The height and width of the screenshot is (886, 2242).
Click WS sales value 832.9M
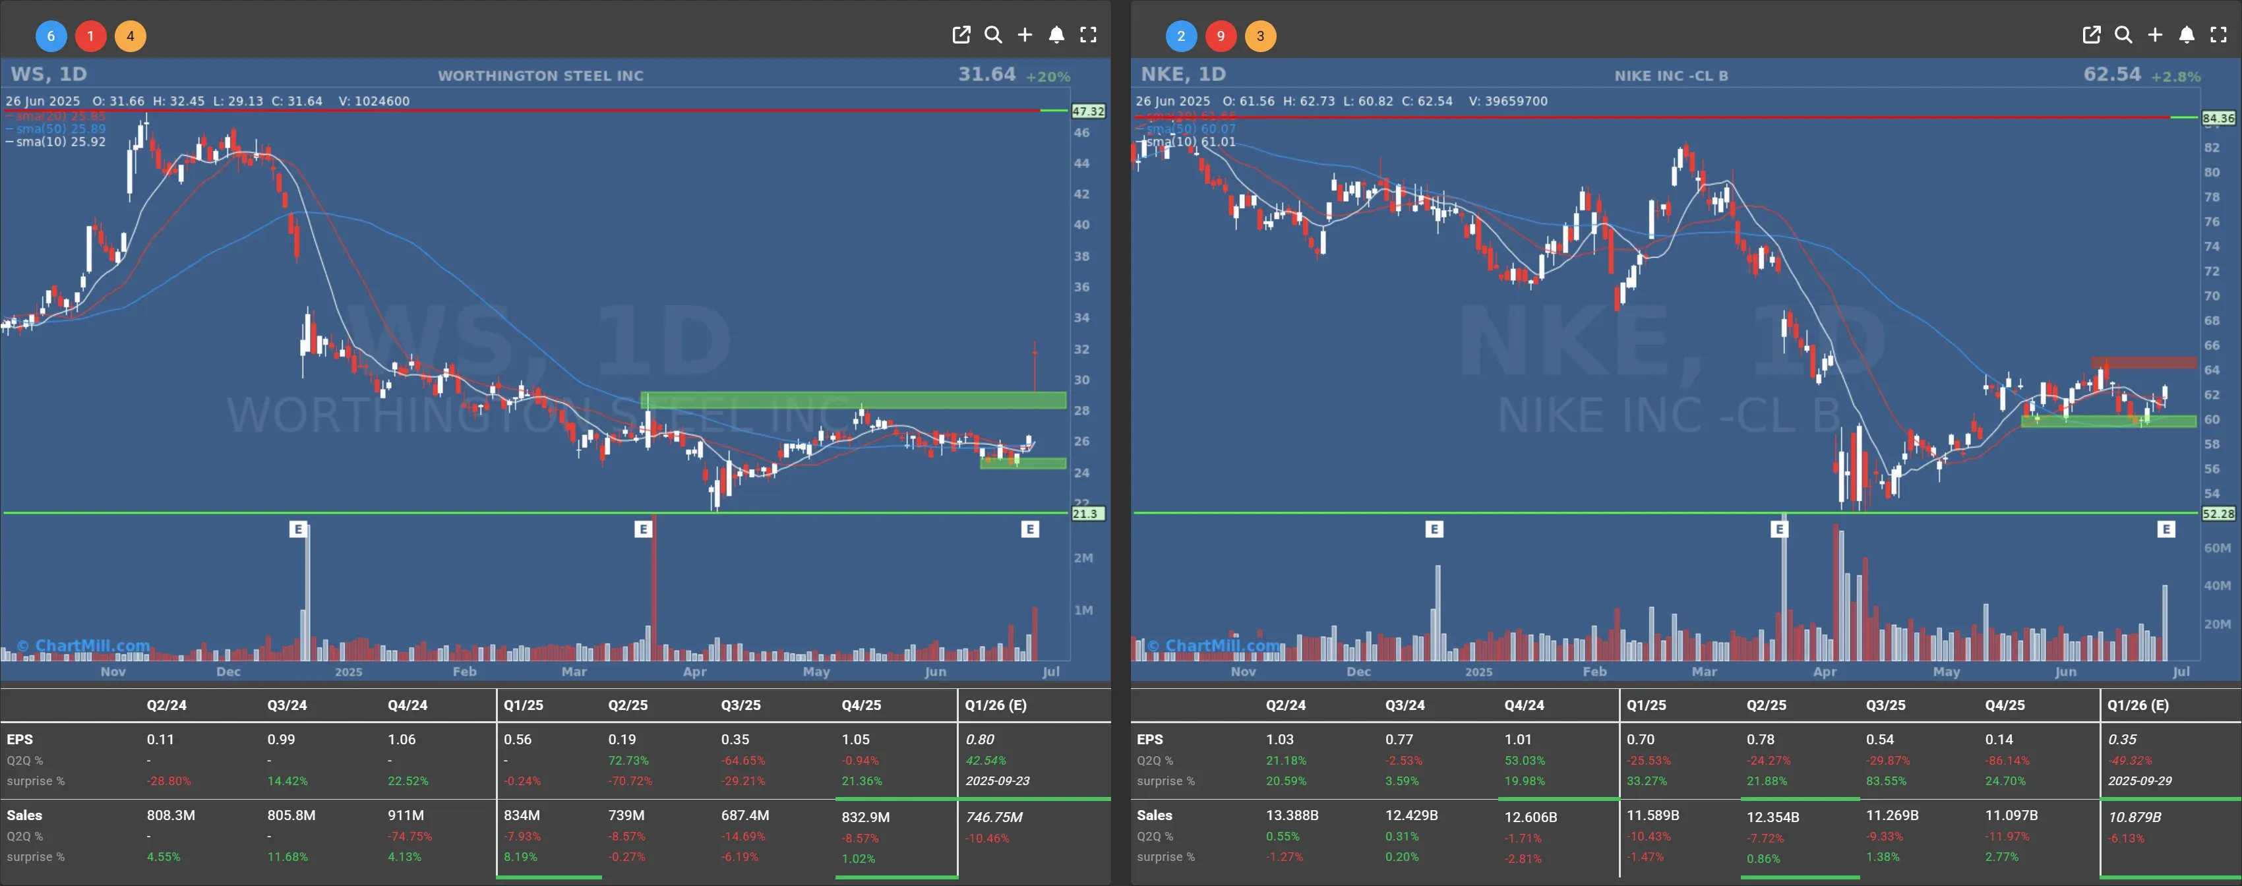(x=865, y=817)
